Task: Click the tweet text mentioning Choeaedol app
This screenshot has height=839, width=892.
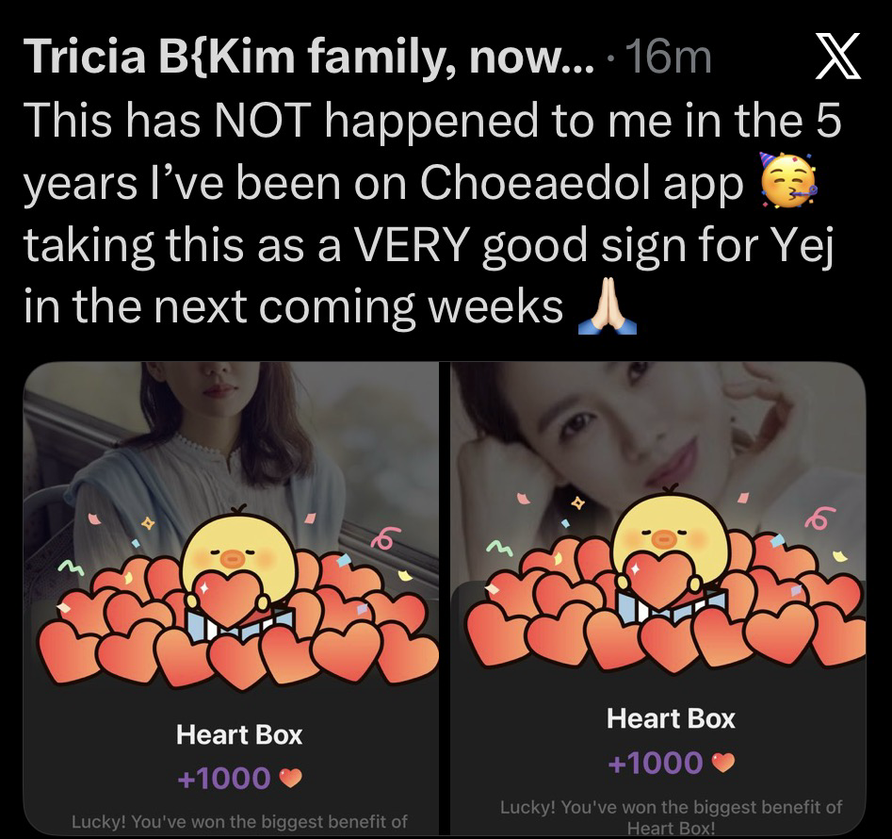Action: [431, 213]
